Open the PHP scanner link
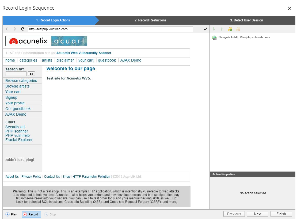Viewport: 297px width, 224px height. [x=17, y=131]
